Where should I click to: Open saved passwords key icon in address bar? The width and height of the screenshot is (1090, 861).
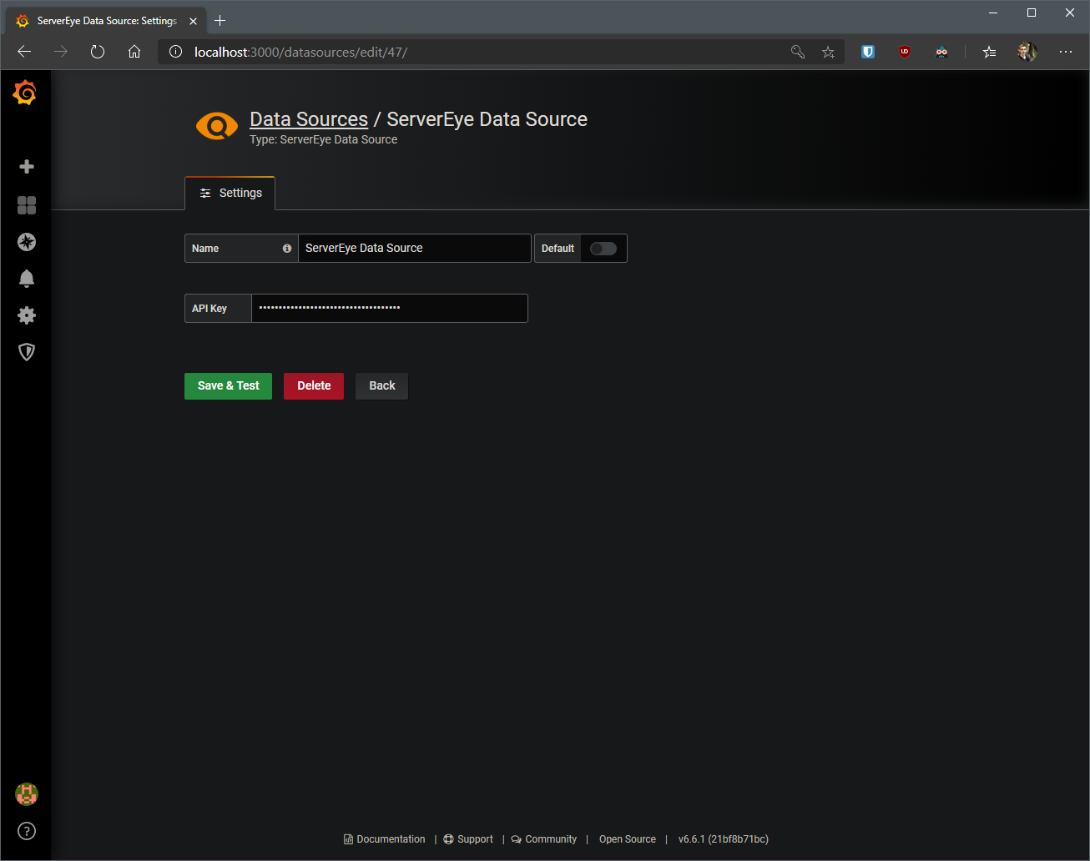798,52
